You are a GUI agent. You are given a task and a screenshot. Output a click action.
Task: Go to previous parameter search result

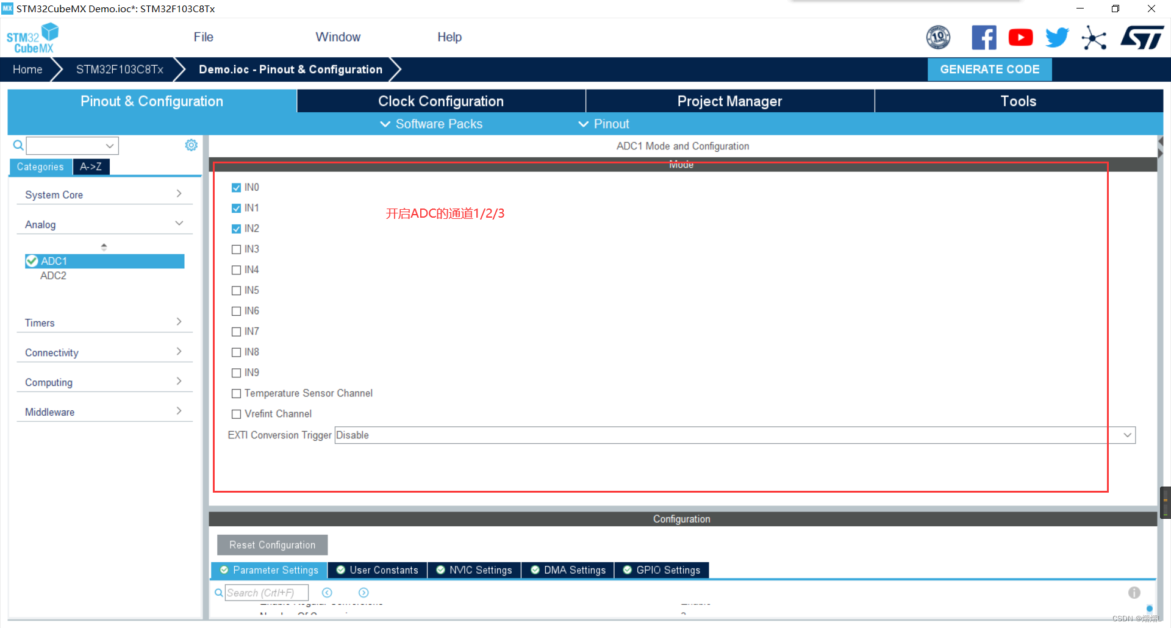point(327,593)
